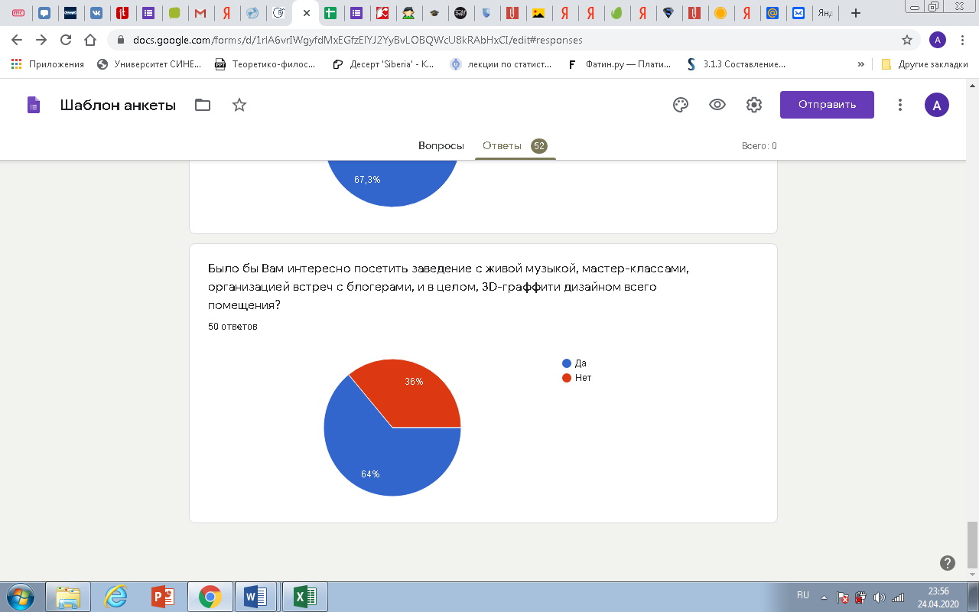
Task: Select the Ответы tab
Action: tap(502, 145)
